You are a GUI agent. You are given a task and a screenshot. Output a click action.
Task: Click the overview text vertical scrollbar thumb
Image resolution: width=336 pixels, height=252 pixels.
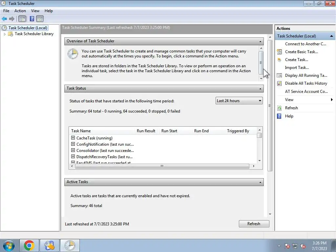pyautogui.click(x=261, y=63)
